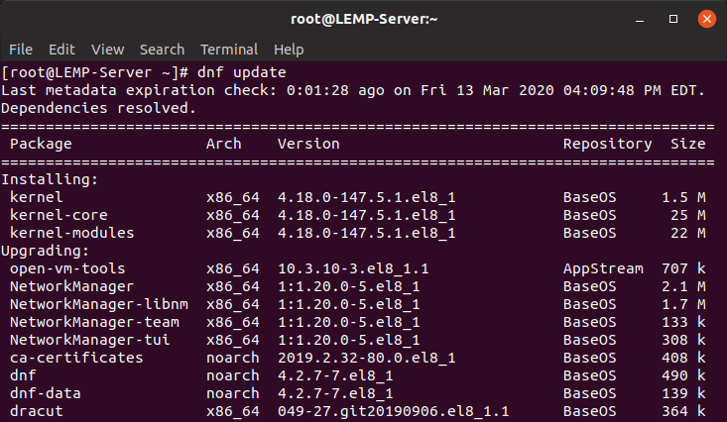
Task: Open the File menu
Action: 21,50
